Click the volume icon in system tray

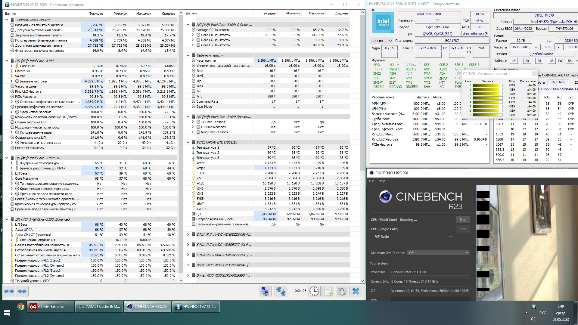(x=533, y=319)
